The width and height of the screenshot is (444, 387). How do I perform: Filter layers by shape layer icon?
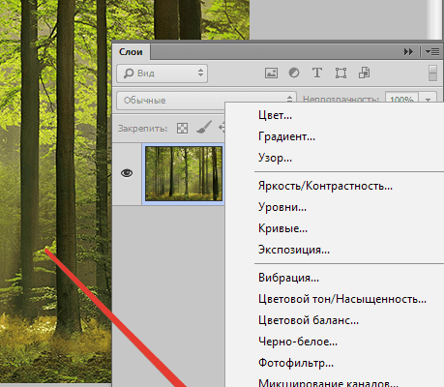click(x=340, y=73)
